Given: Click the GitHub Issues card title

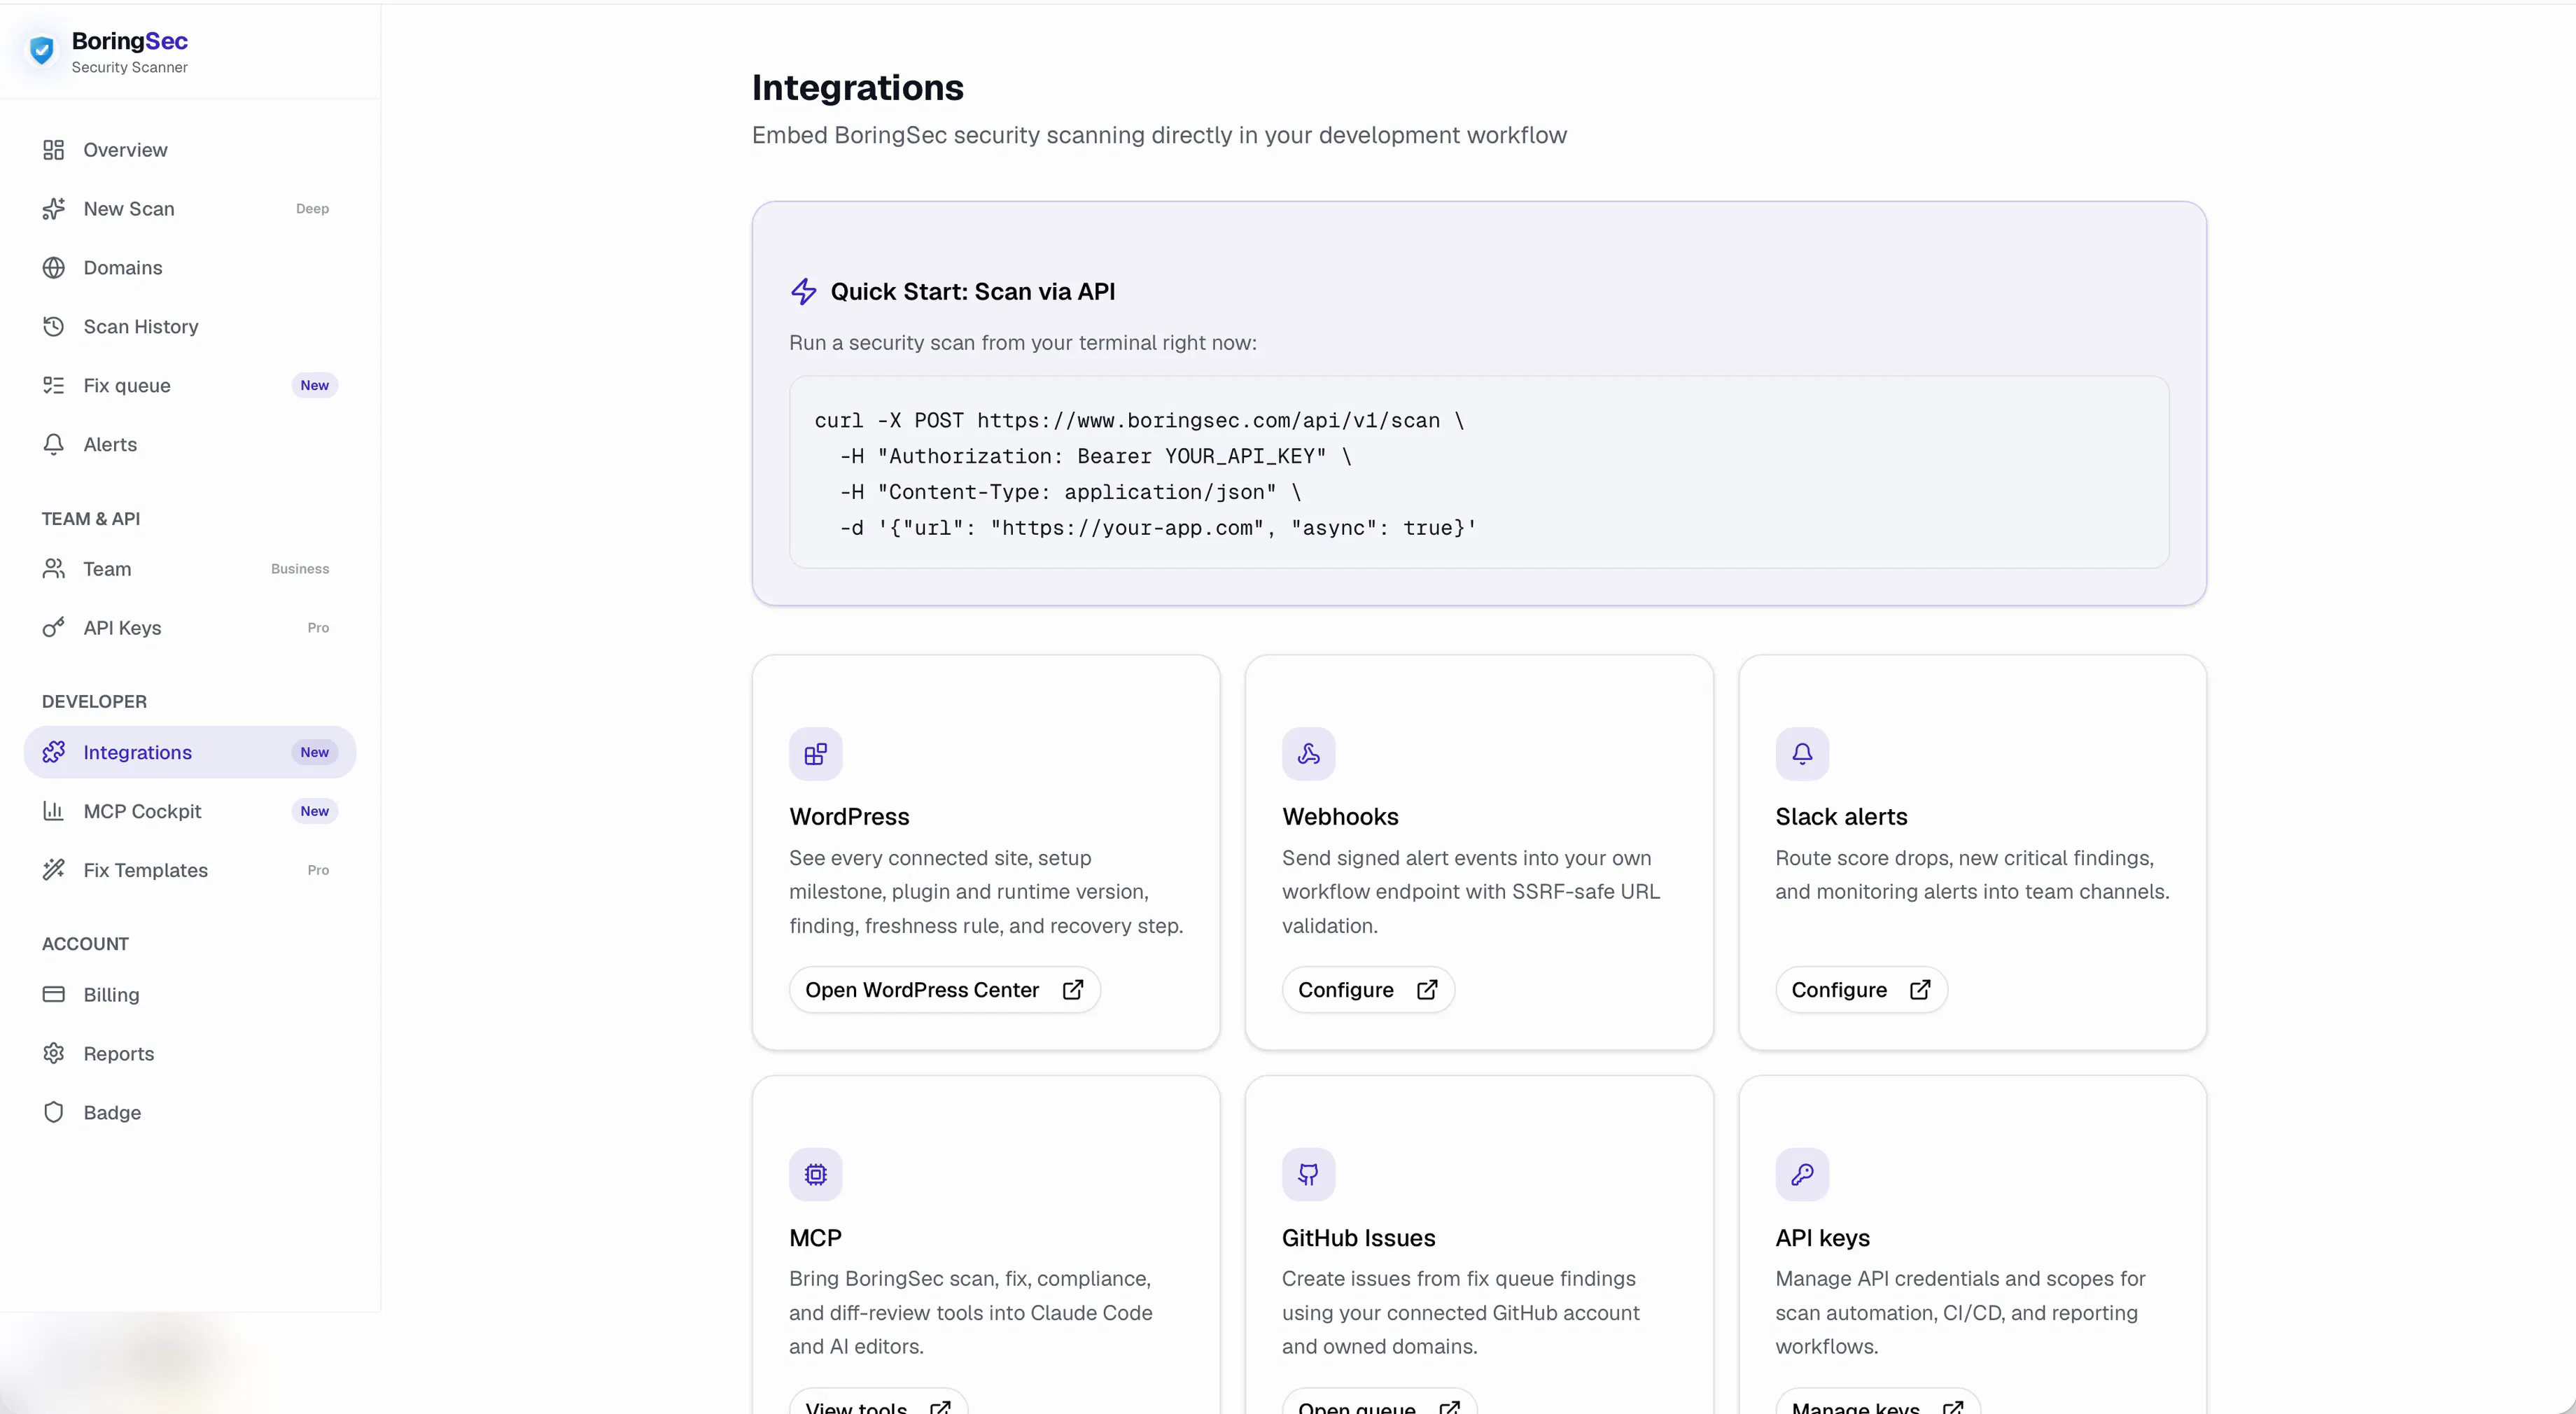Looking at the screenshot, I should coord(1358,1238).
